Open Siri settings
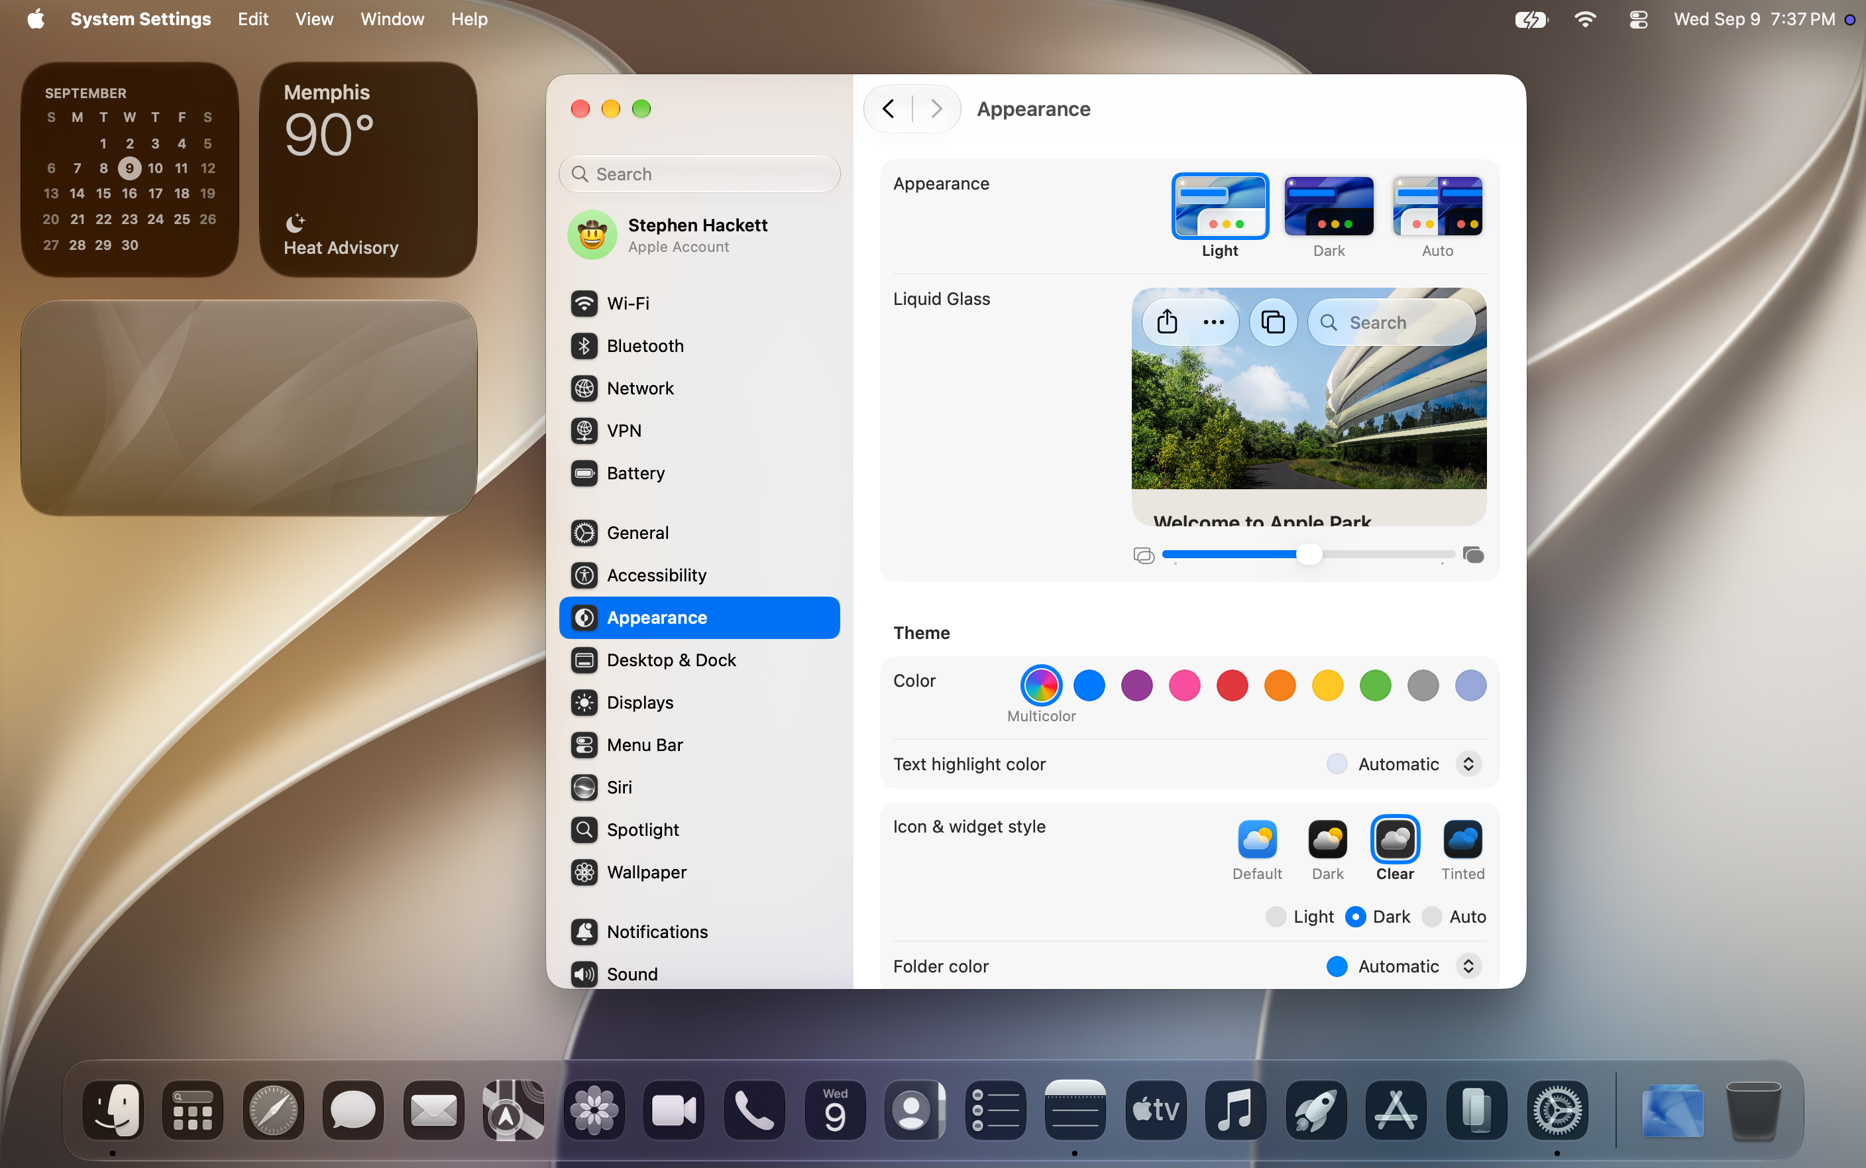This screenshot has width=1866, height=1168. (x=698, y=787)
